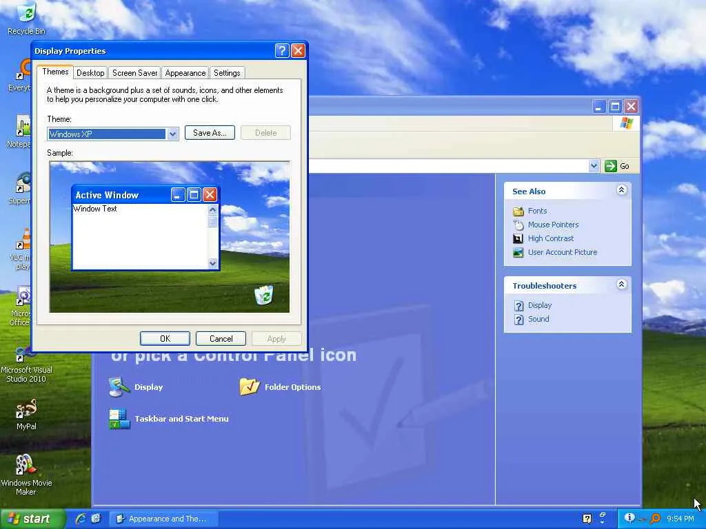Launch Windows Movie Maker desktop icon
This screenshot has width=706, height=529.
point(26,475)
